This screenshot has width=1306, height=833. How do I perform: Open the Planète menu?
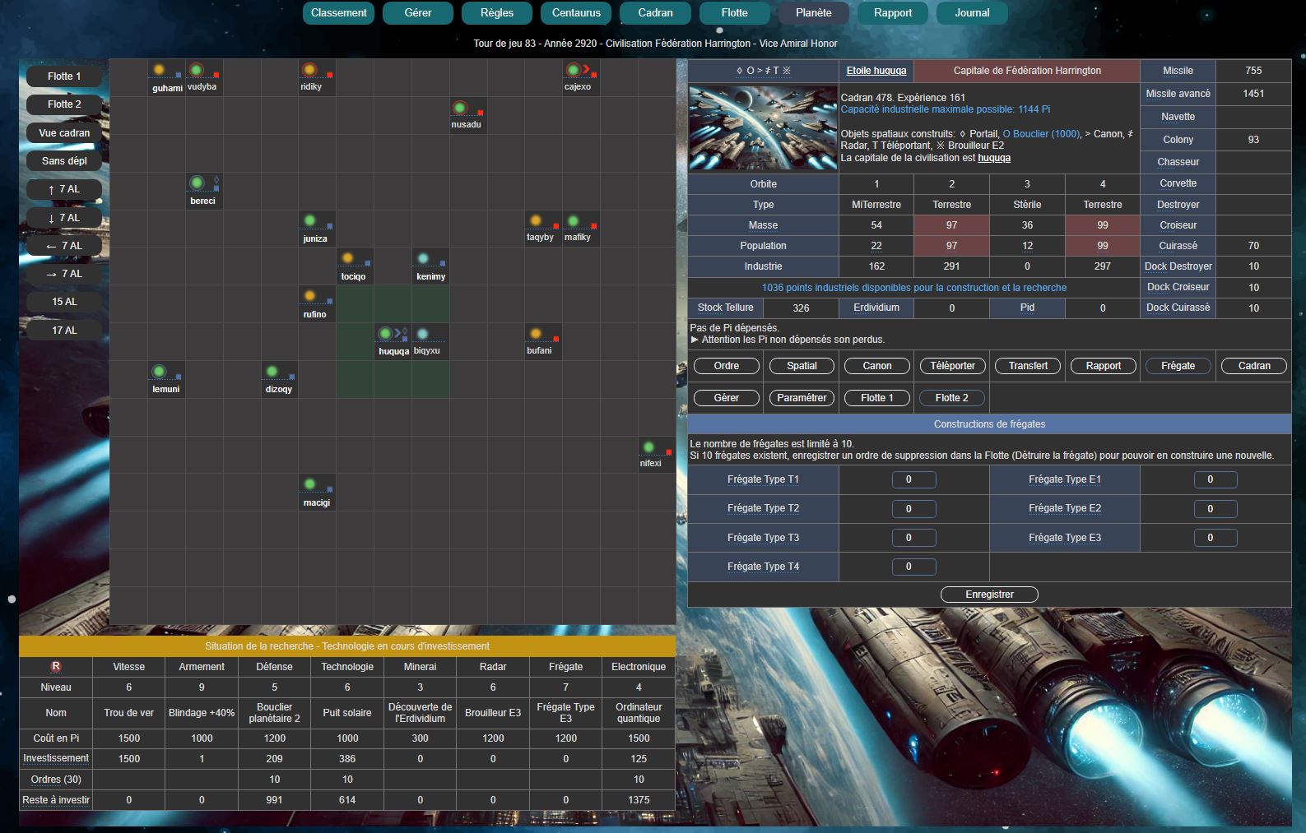[x=814, y=12]
